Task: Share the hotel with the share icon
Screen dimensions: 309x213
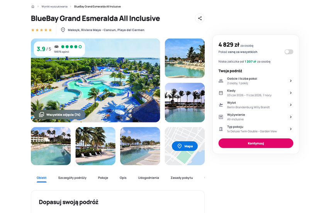Action: coord(200,18)
